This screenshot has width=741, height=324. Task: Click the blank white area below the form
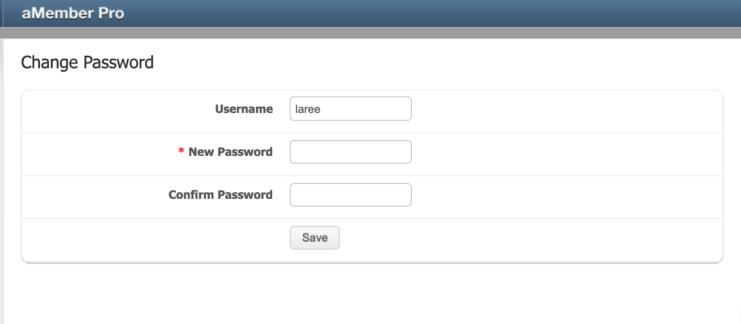tap(370, 296)
